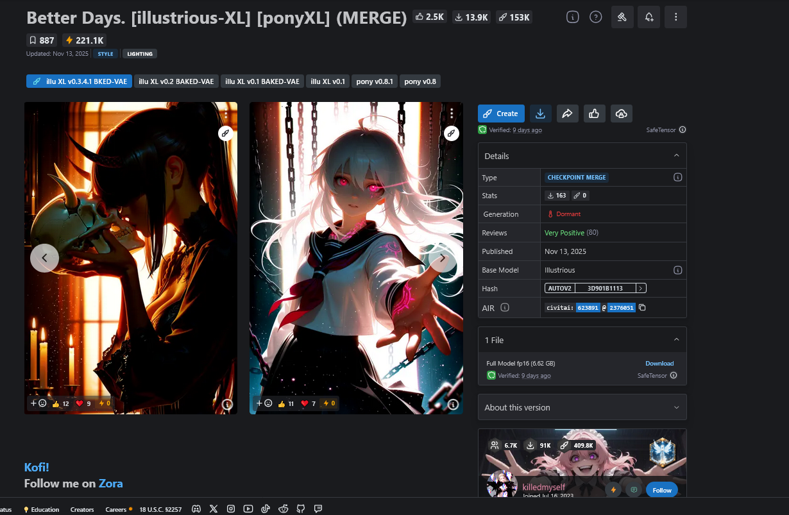This screenshot has height=515, width=789.
Task: Open the GitHub footer icon
Action: coord(301,509)
